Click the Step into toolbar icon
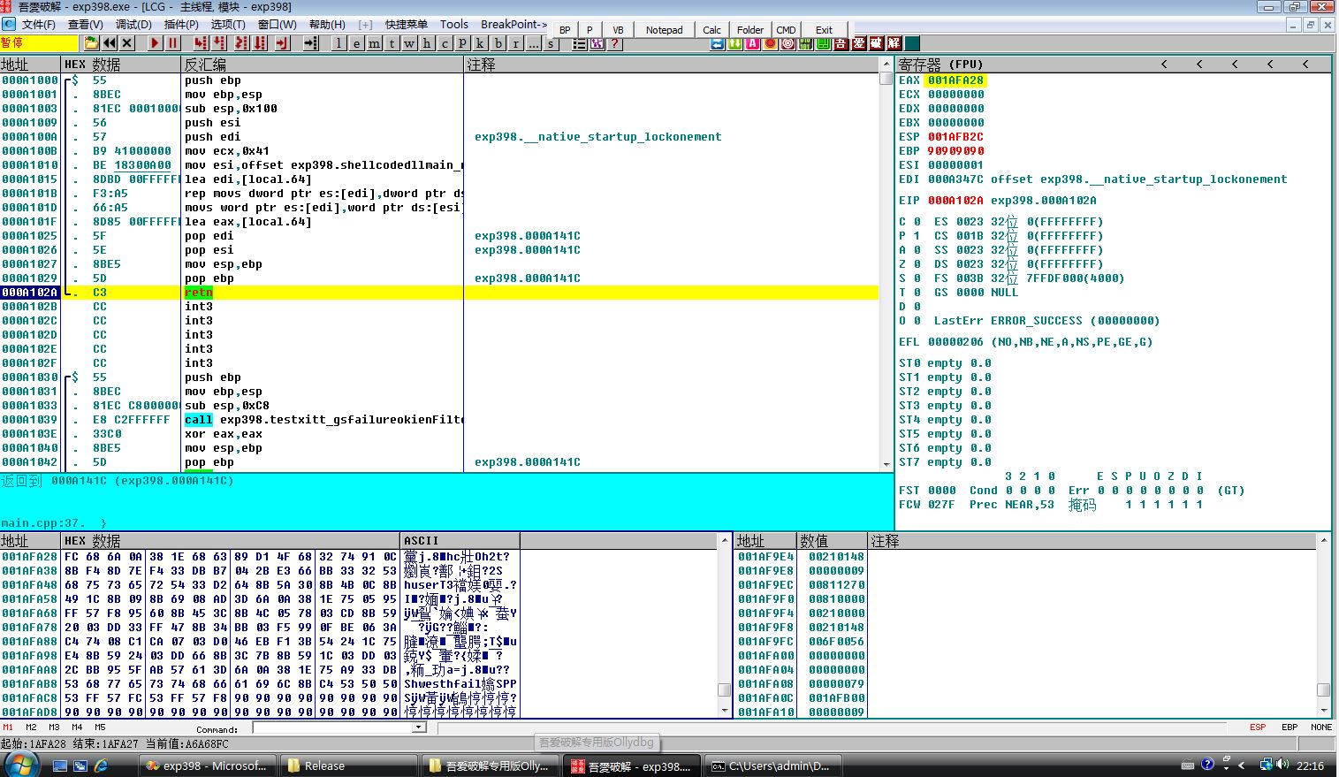Viewport: 1339px width, 777px height. (x=201, y=42)
